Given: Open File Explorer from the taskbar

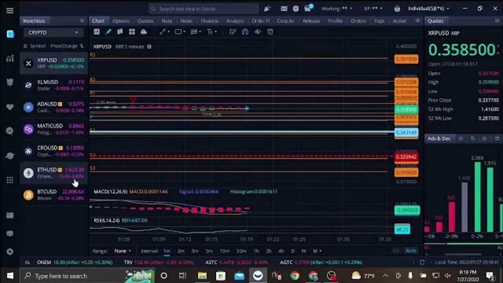Looking at the screenshot, I should 202,276.
